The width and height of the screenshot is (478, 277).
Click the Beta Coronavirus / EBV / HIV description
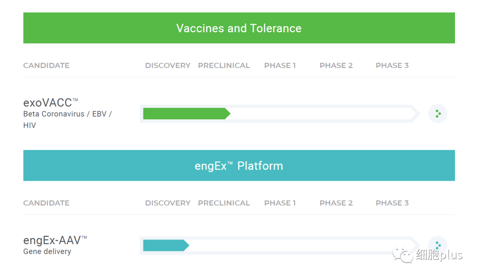[x=67, y=120]
